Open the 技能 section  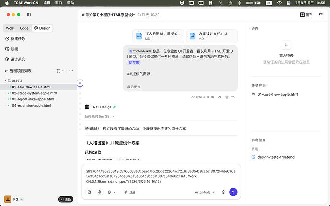click(x=11, y=49)
